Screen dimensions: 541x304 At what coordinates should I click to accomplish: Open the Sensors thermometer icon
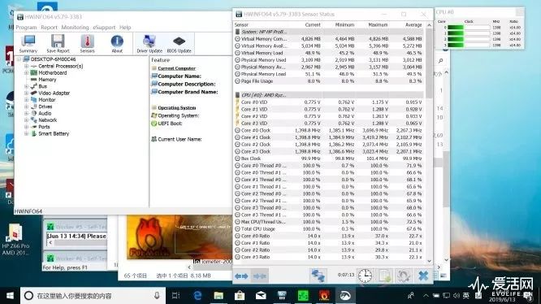[x=87, y=43]
